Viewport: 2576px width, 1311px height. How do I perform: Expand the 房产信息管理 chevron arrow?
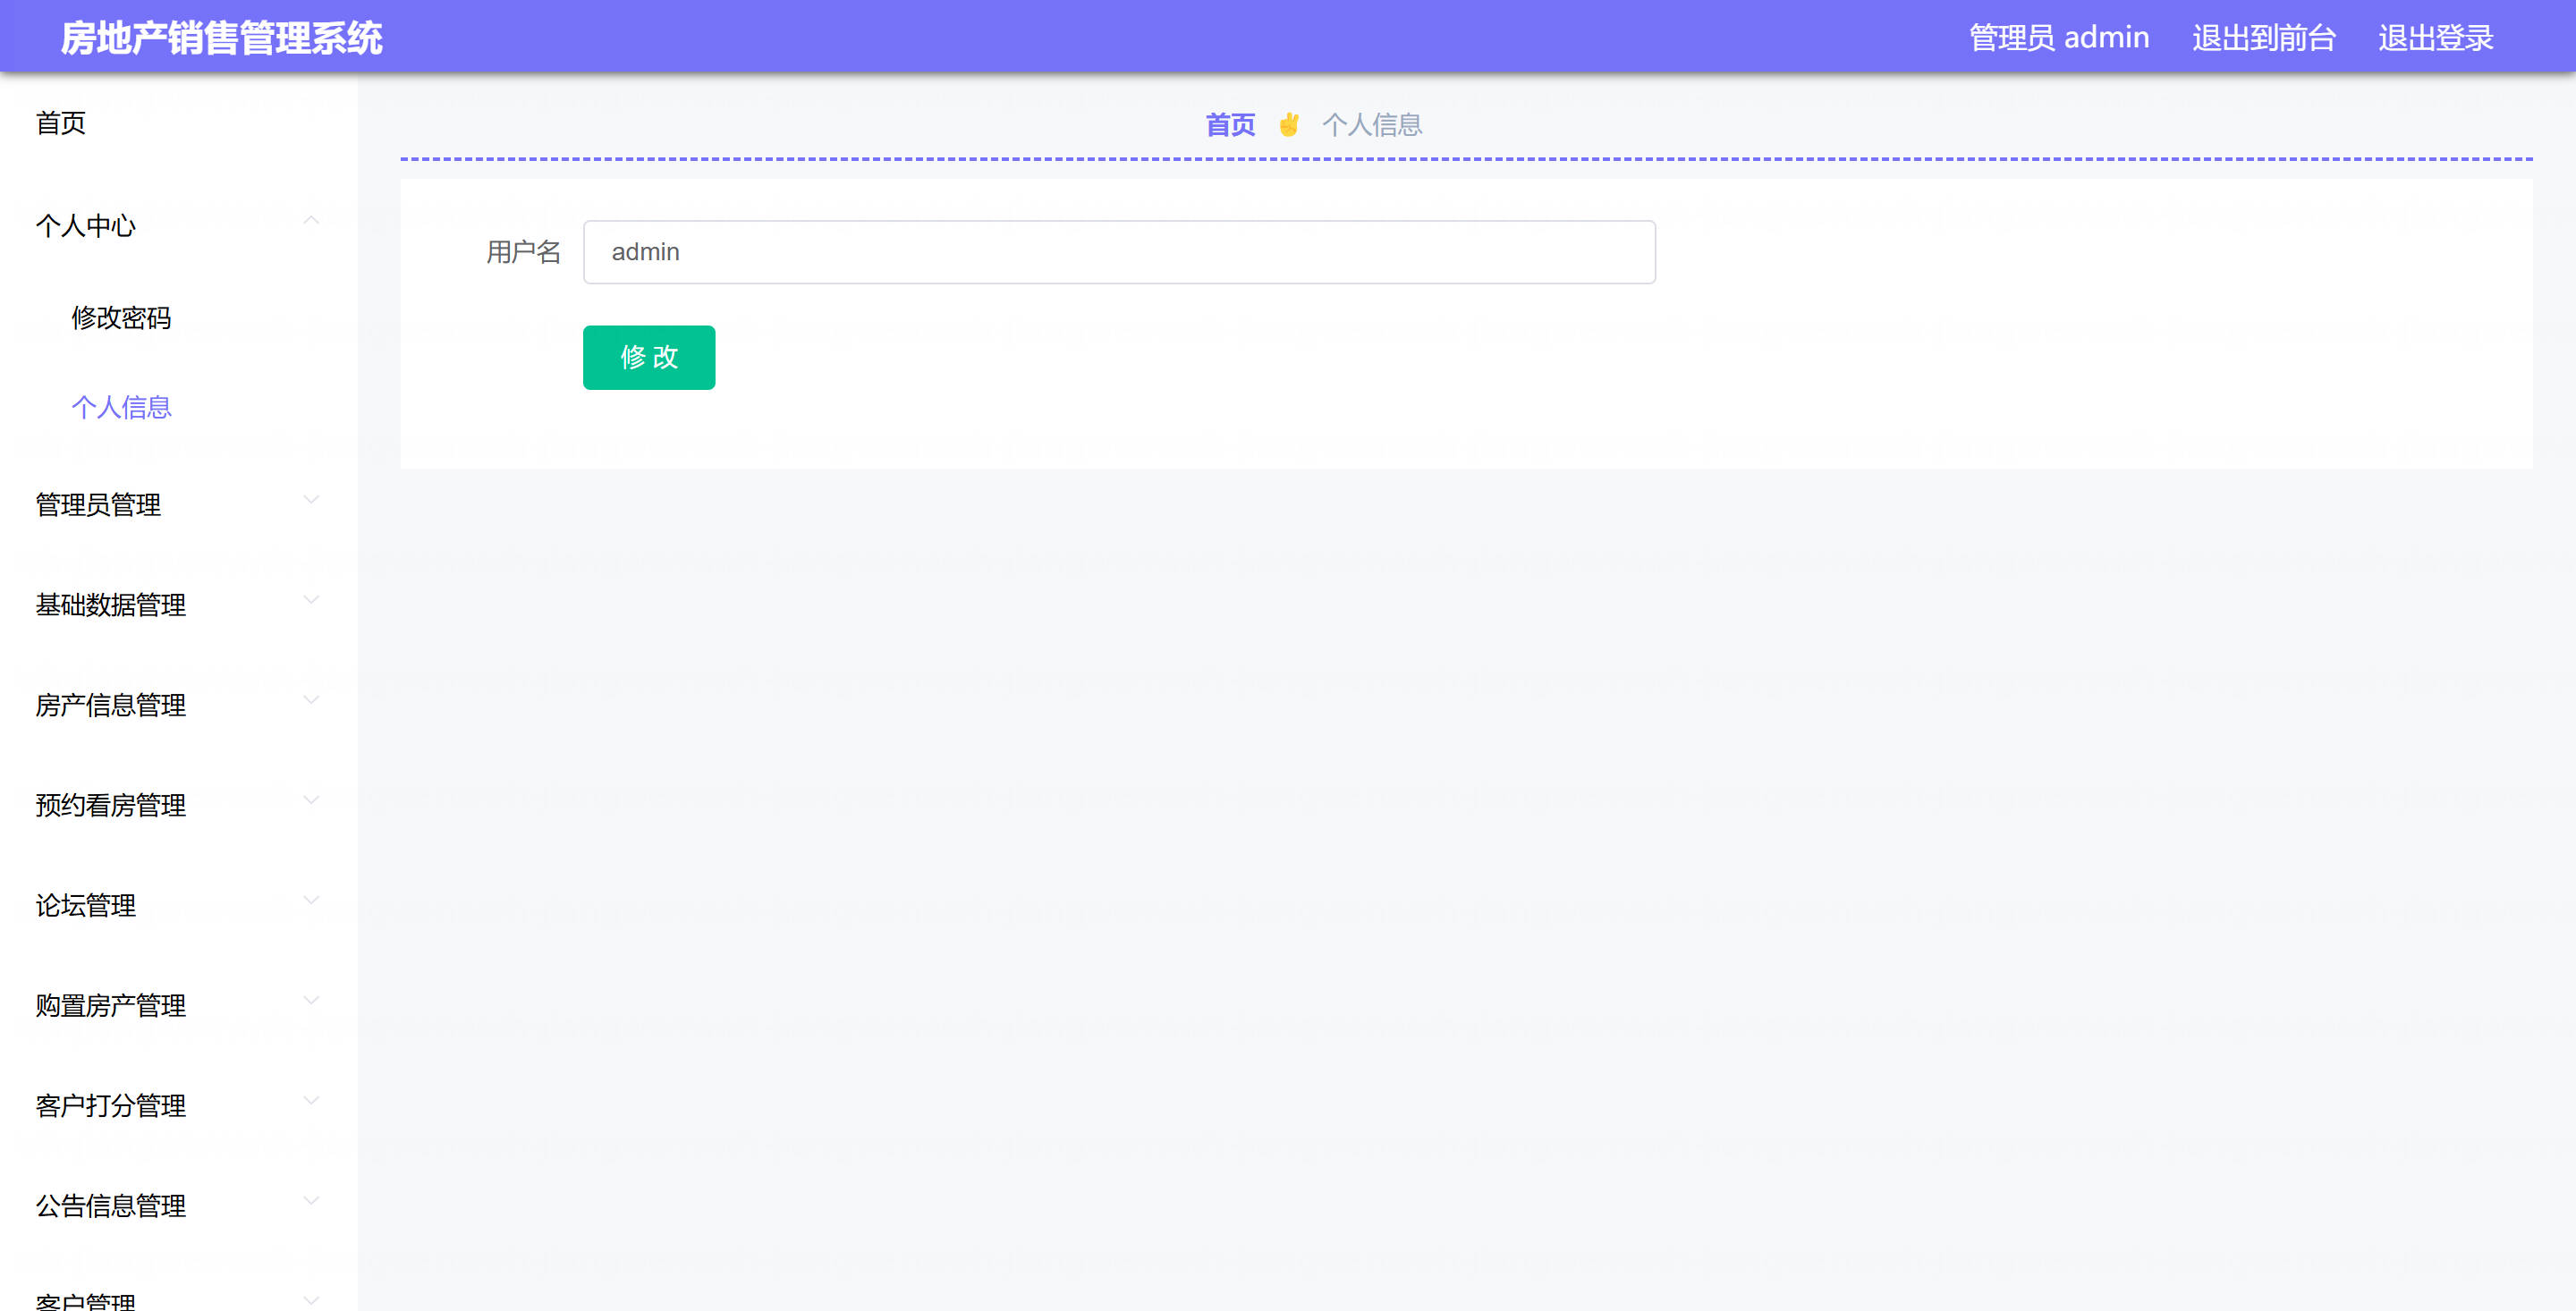click(311, 700)
